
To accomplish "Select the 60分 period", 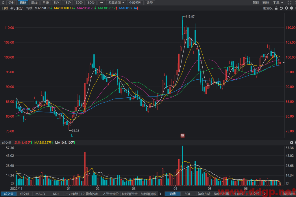I will 91,3.
